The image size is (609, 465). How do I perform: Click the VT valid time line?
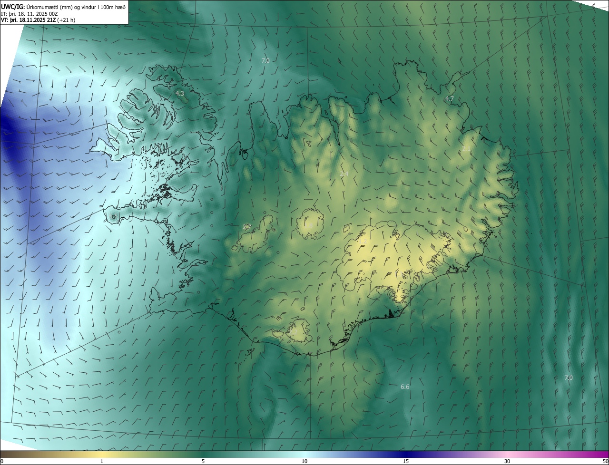pyautogui.click(x=38, y=20)
